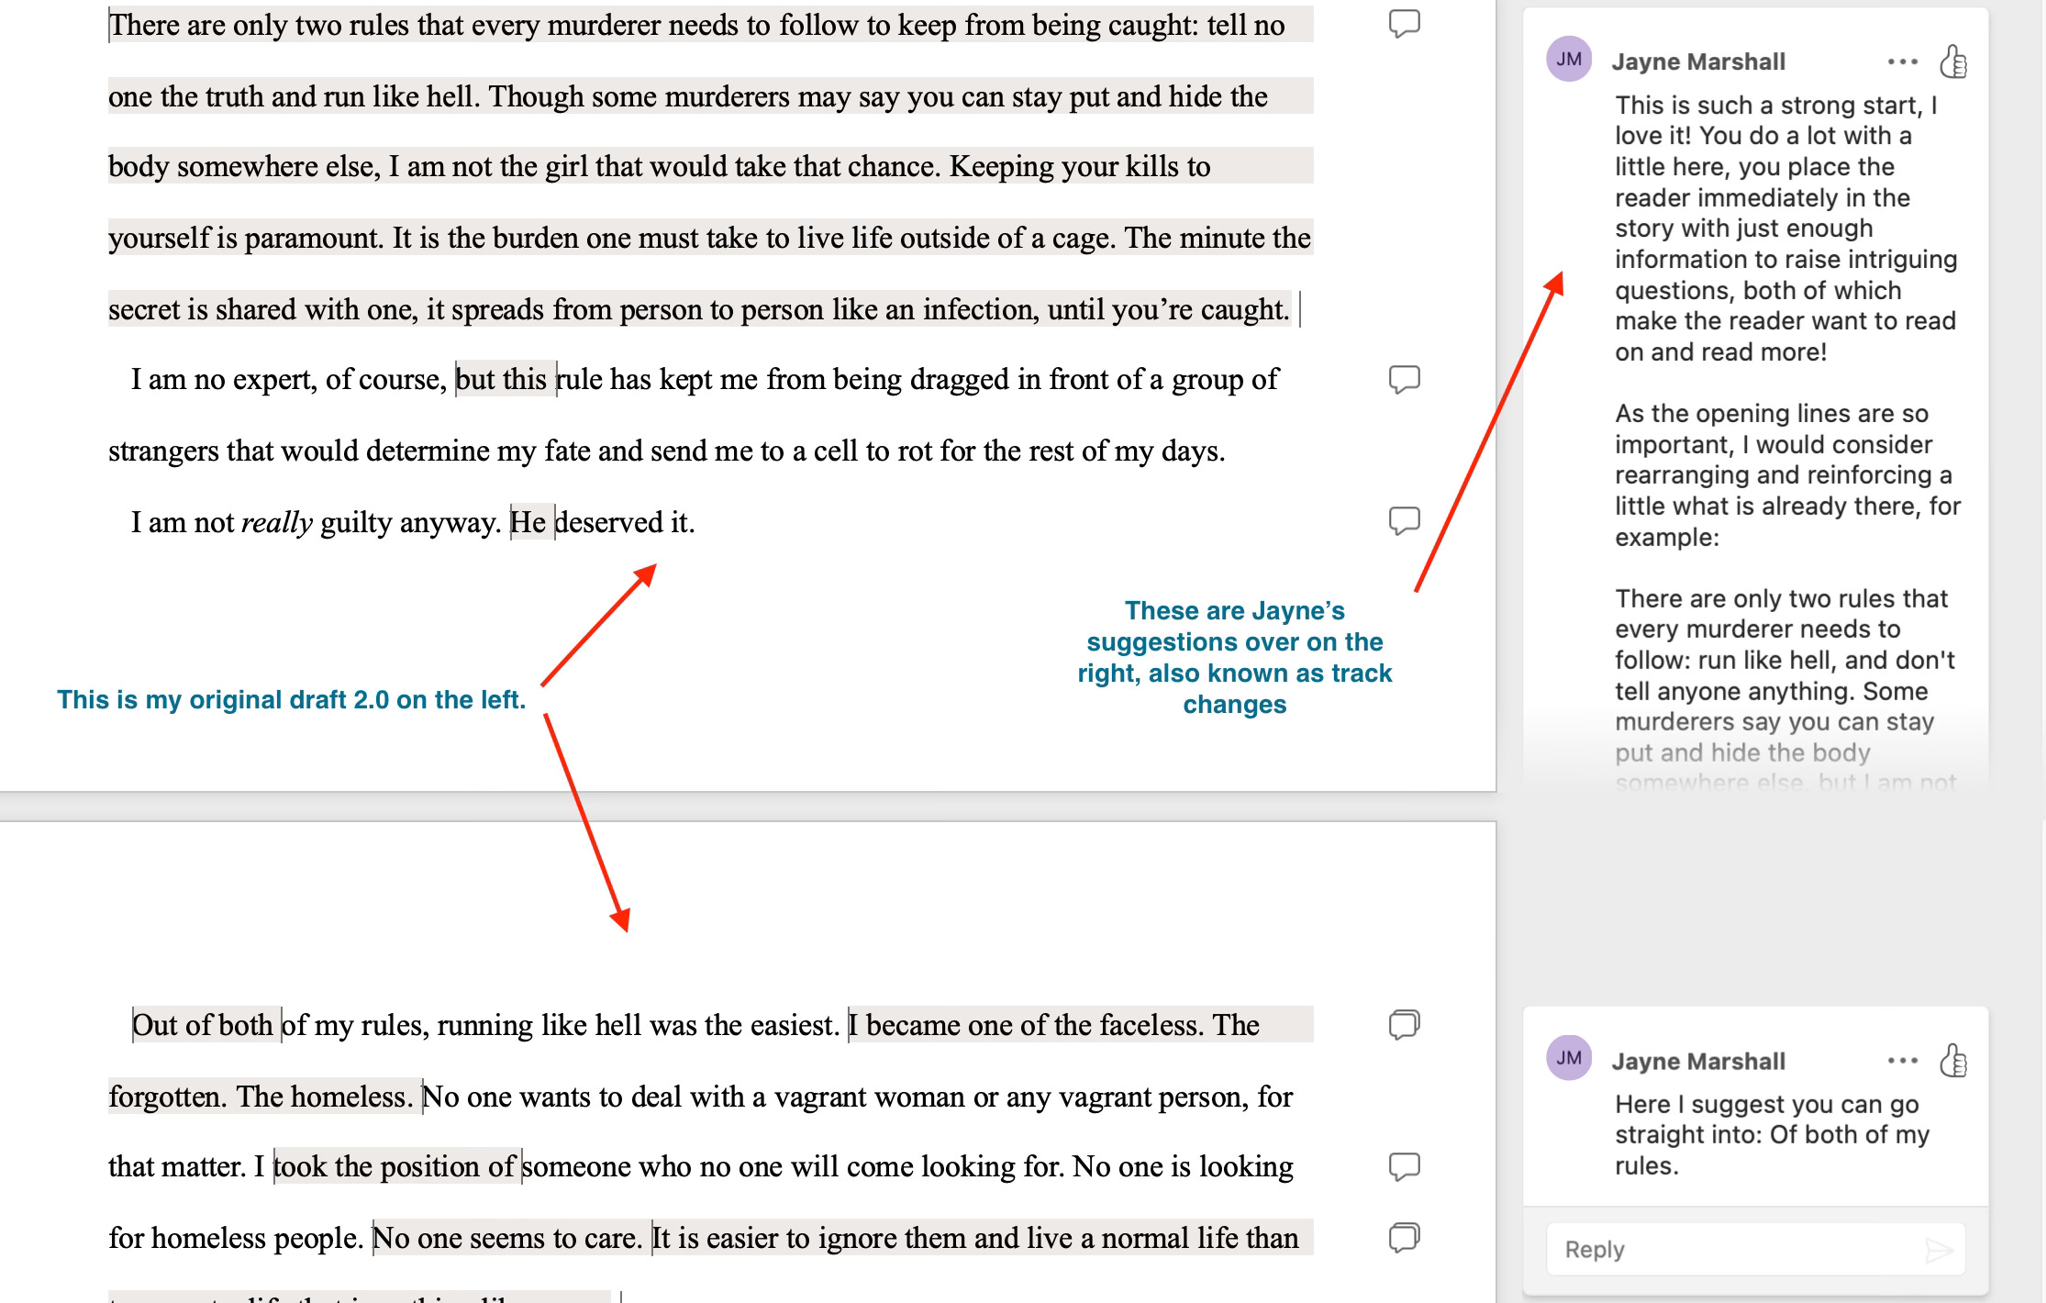Open comment bubble next to 'I am no expert' line

pos(1405,379)
